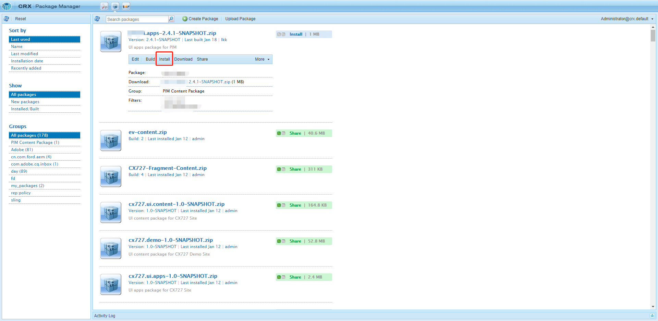Image resolution: width=658 pixels, height=321 pixels.
Task: Click the status indicator for cx727.ui.apps-1.0
Action: pos(281,277)
